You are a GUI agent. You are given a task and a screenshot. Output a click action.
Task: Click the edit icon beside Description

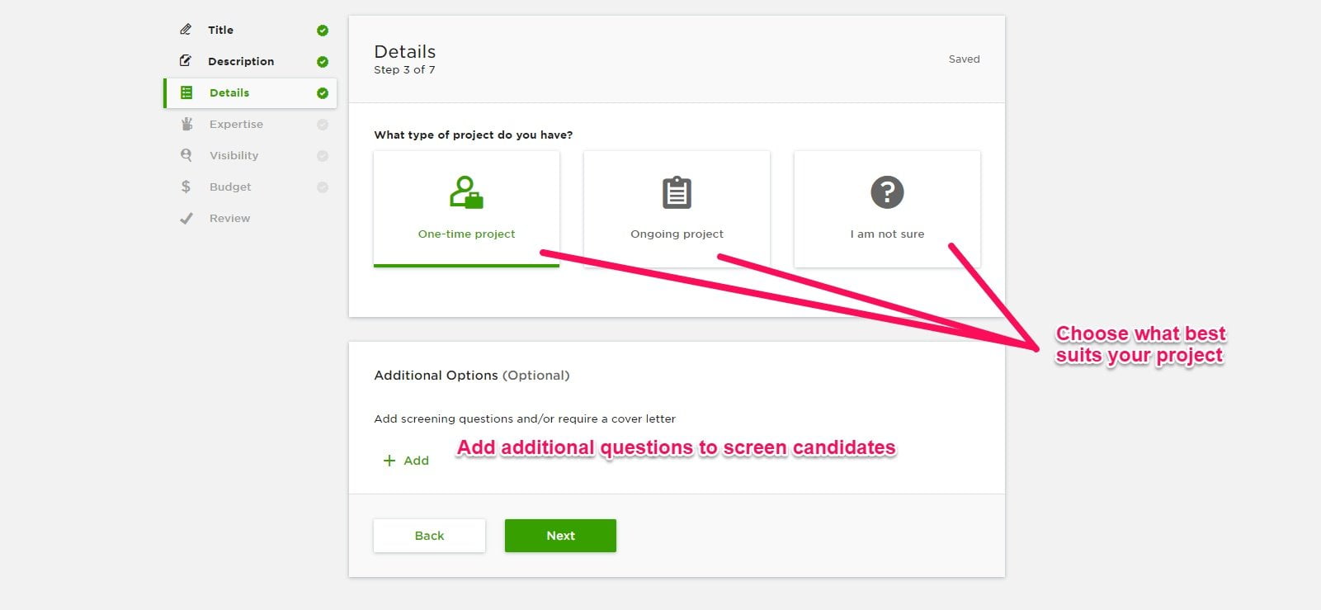pyautogui.click(x=186, y=61)
